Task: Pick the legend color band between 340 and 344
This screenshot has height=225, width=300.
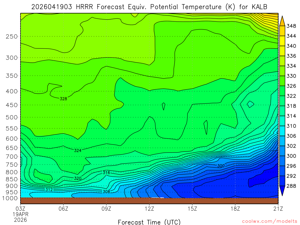Action: click(282, 41)
